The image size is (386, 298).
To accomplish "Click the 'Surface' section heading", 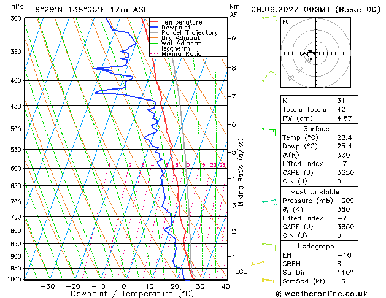I will pos(316,129).
